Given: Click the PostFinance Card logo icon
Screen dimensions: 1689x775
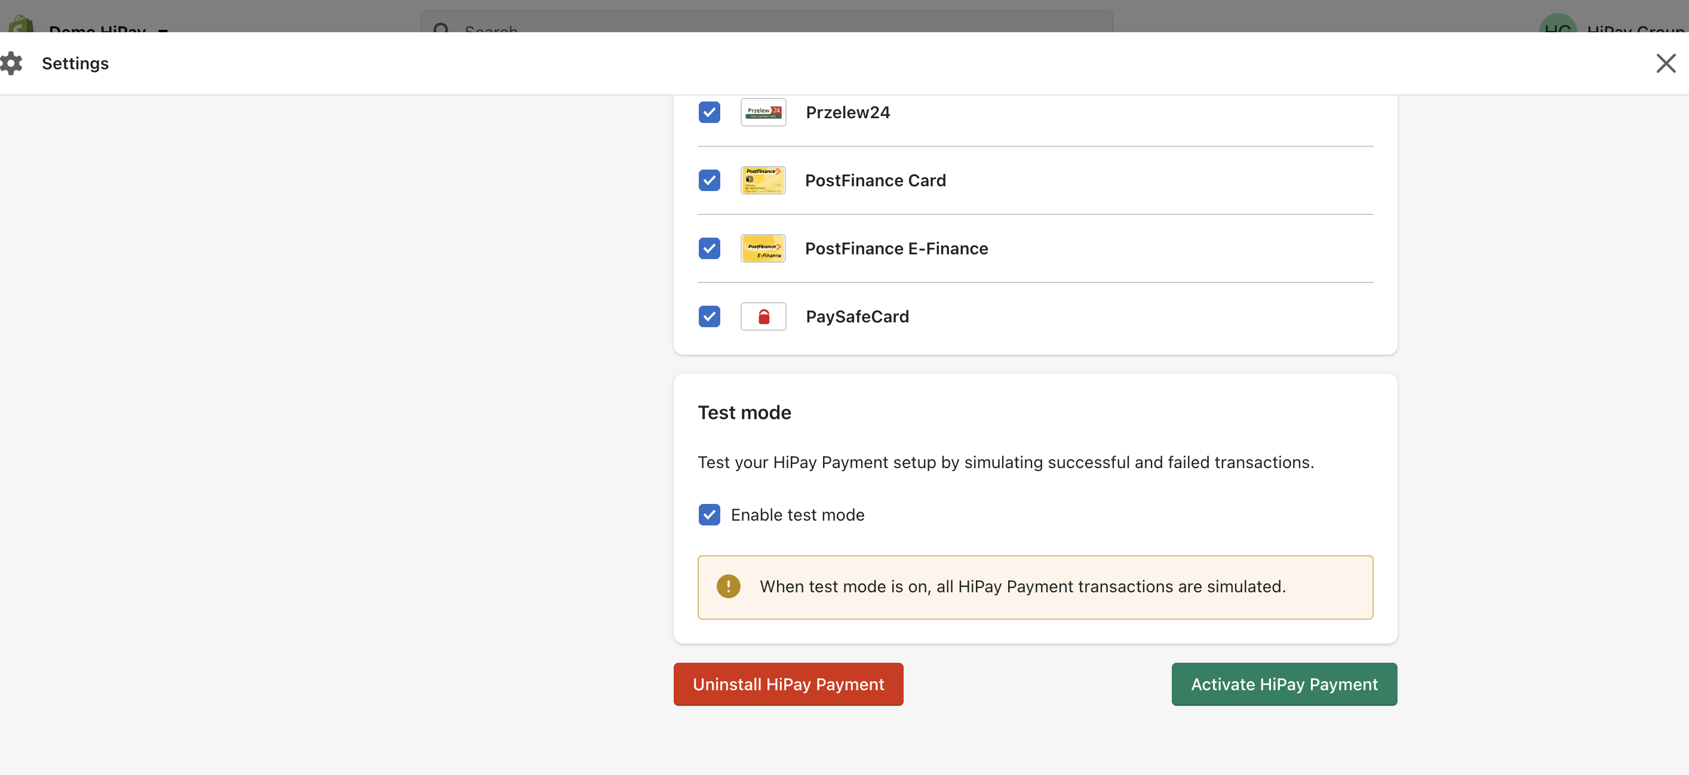Looking at the screenshot, I should pyautogui.click(x=763, y=180).
